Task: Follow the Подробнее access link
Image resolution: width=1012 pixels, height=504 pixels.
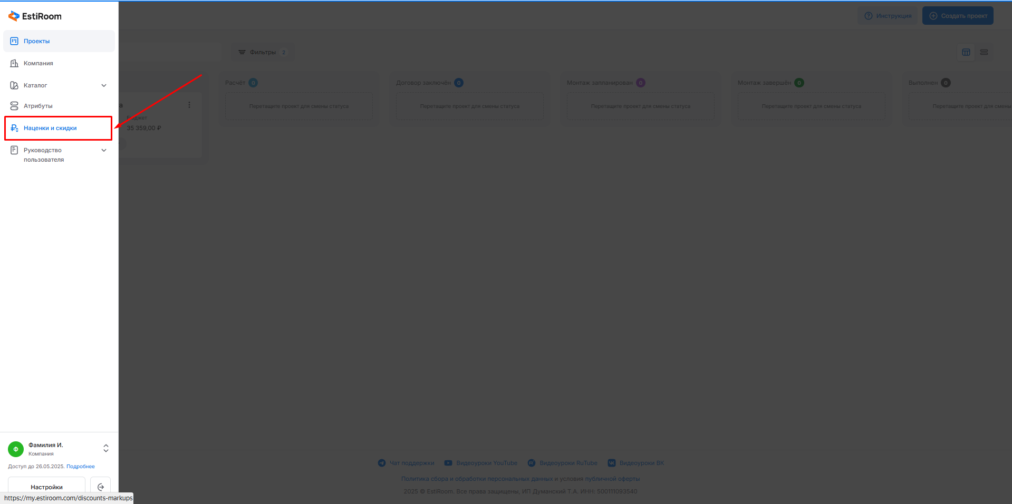Action: [81, 467]
